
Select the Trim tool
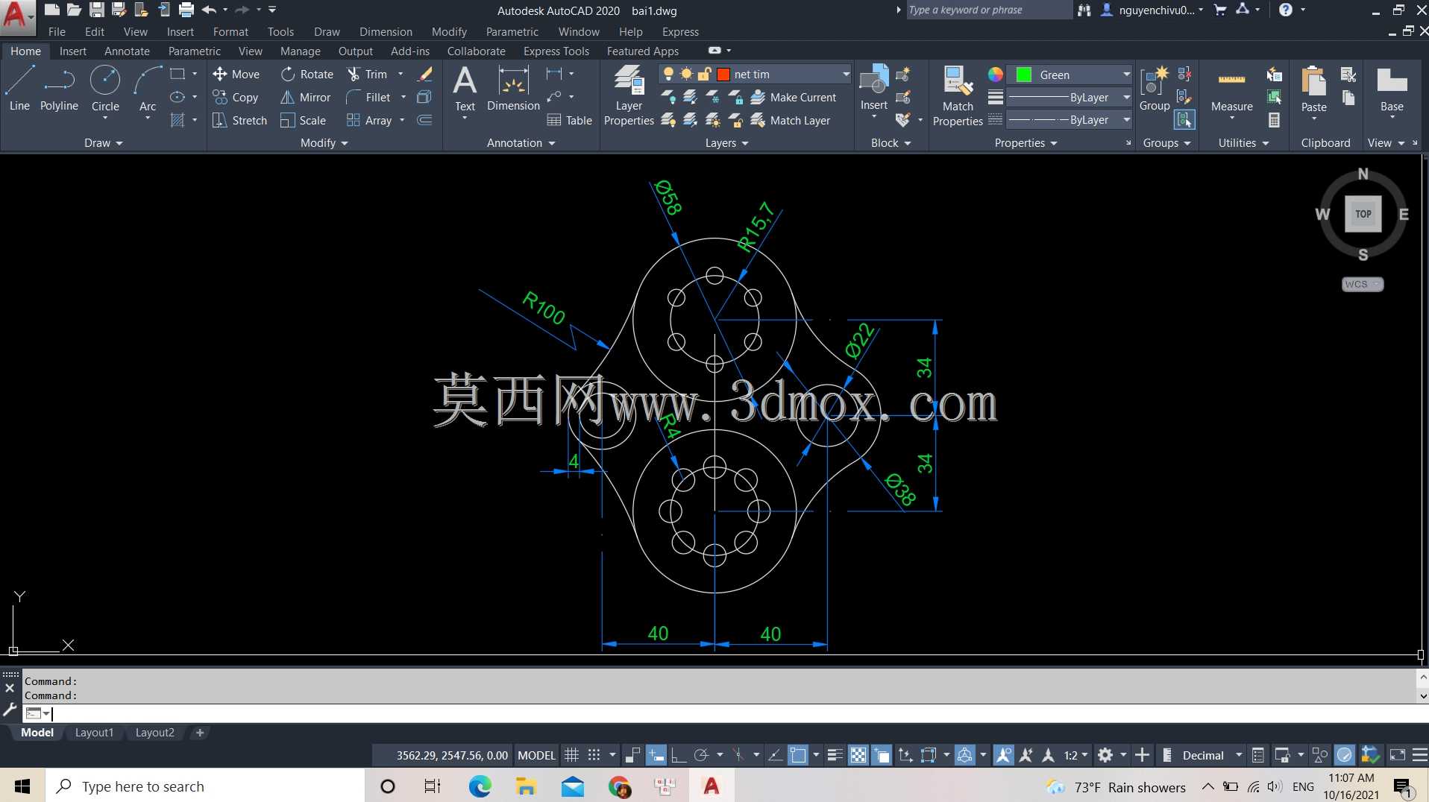point(368,74)
